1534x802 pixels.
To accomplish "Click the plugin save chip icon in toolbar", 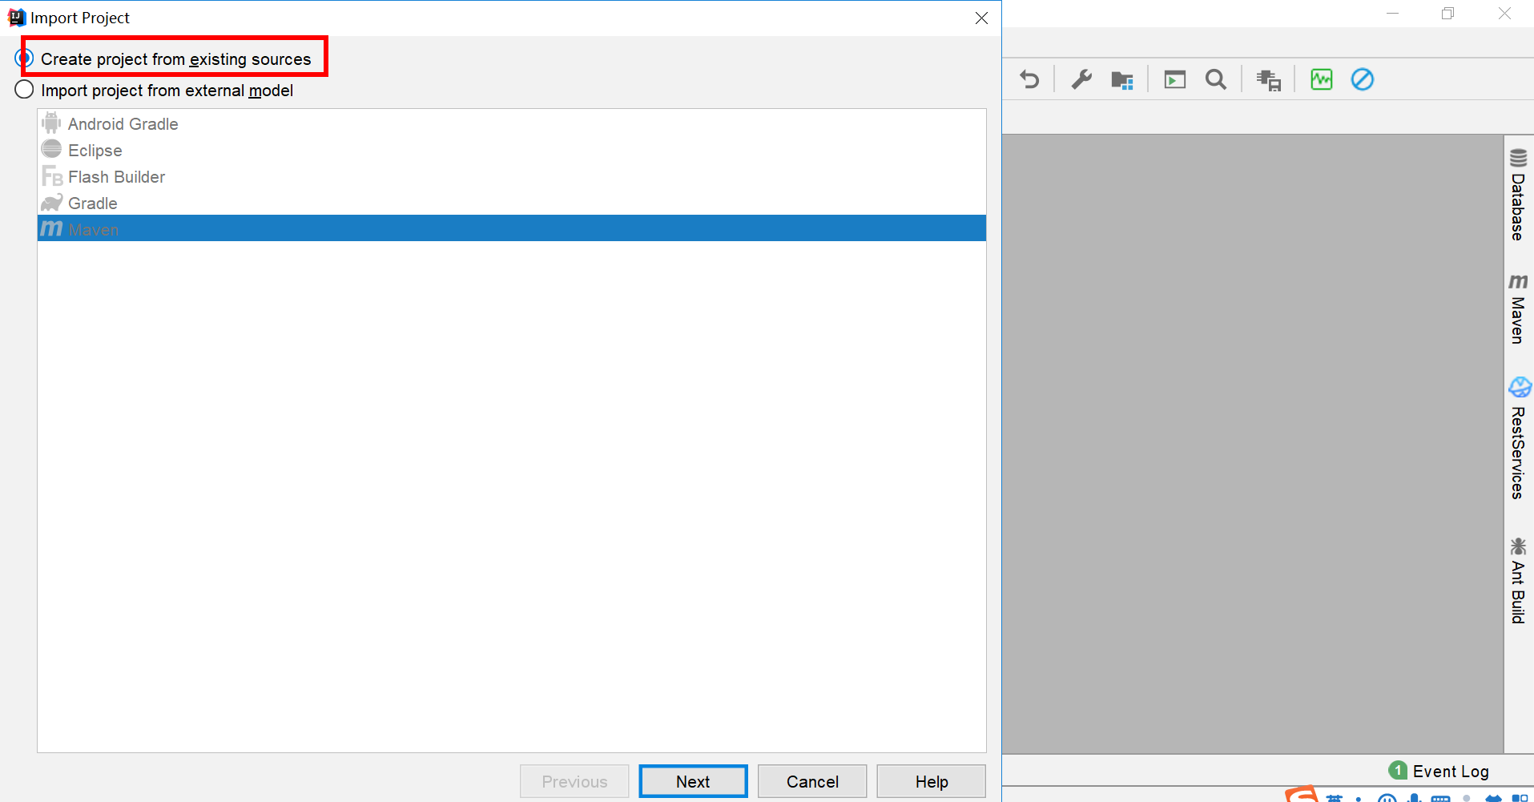I will [x=1269, y=80].
